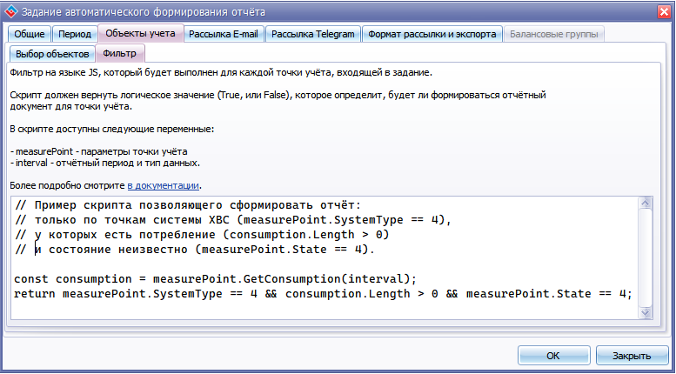Image resolution: width=676 pixels, height=374 pixels.
Task: Click the application icon in the title bar
Action: coord(11,11)
